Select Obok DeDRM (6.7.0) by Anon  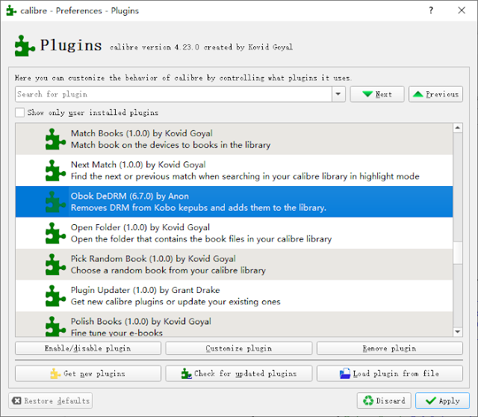pyautogui.click(x=234, y=202)
